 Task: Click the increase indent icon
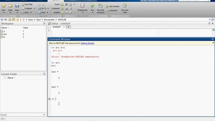coord(67,13)
